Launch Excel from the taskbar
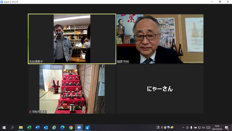The height and width of the screenshot is (131, 232). pos(29,128)
